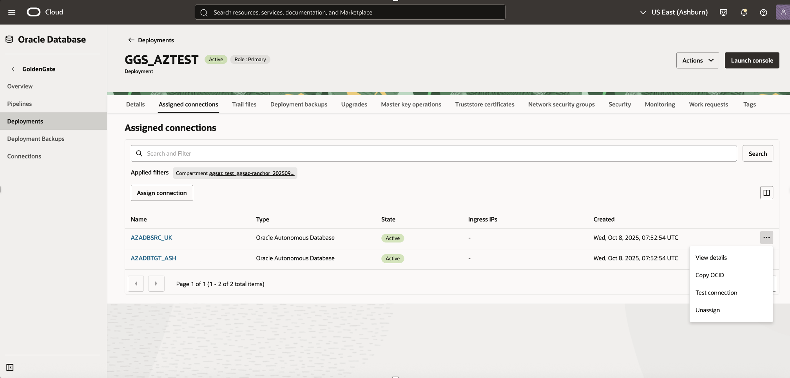The height and width of the screenshot is (378, 790).
Task: Open the Master key operations tab
Action: pyautogui.click(x=411, y=104)
